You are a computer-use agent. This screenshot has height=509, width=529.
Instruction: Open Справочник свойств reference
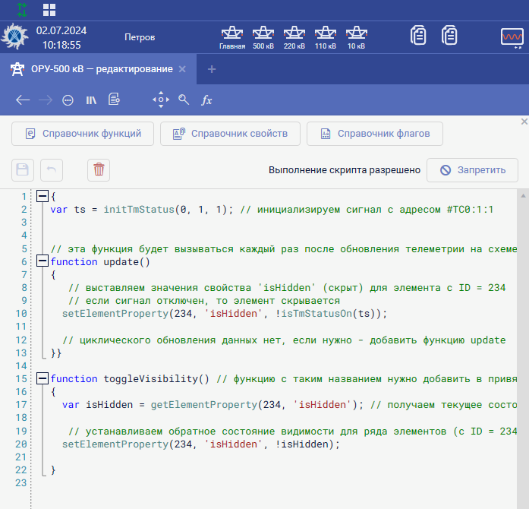pos(230,134)
